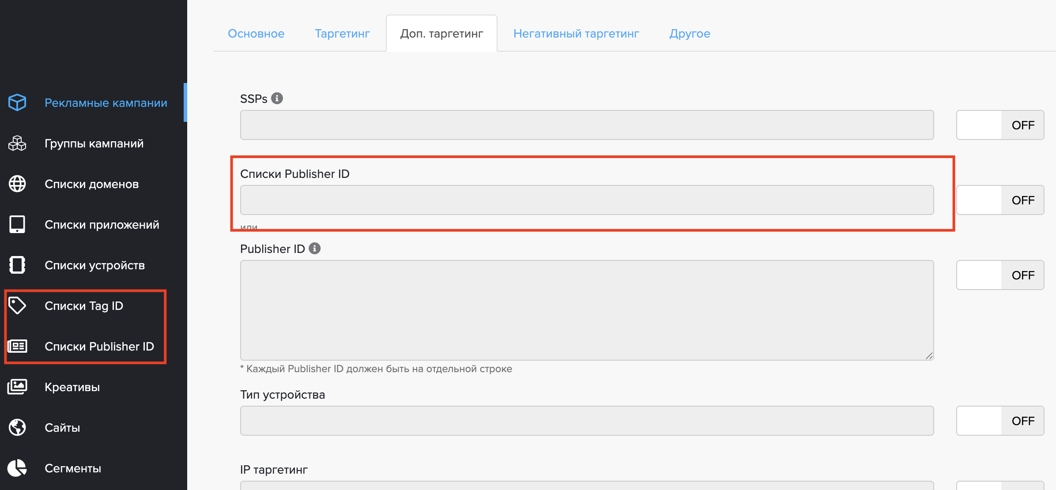Open the Тип устройства dropdown field
This screenshot has width=1056, height=490.
tap(587, 421)
